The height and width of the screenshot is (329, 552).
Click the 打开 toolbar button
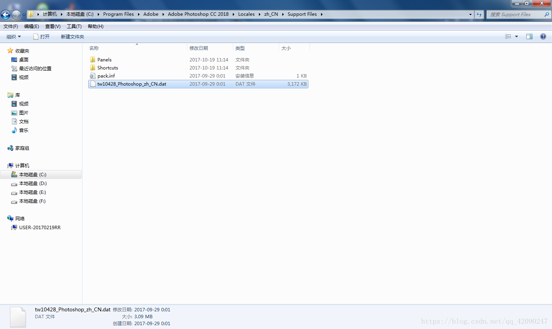(41, 36)
